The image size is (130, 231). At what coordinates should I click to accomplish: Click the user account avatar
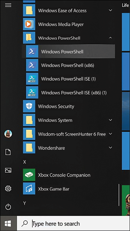8,134
